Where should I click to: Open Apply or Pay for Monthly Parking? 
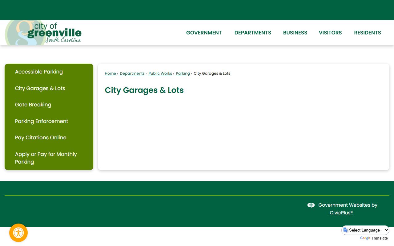(49, 158)
